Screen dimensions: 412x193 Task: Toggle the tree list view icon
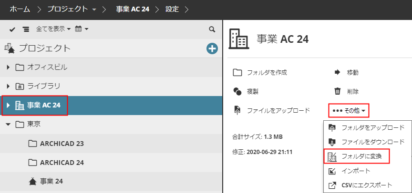[x=25, y=29]
